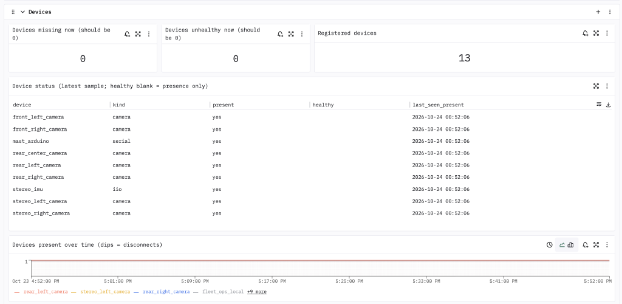
Task: Click the 5:17:00 PM time axis label
Action: coord(272,281)
